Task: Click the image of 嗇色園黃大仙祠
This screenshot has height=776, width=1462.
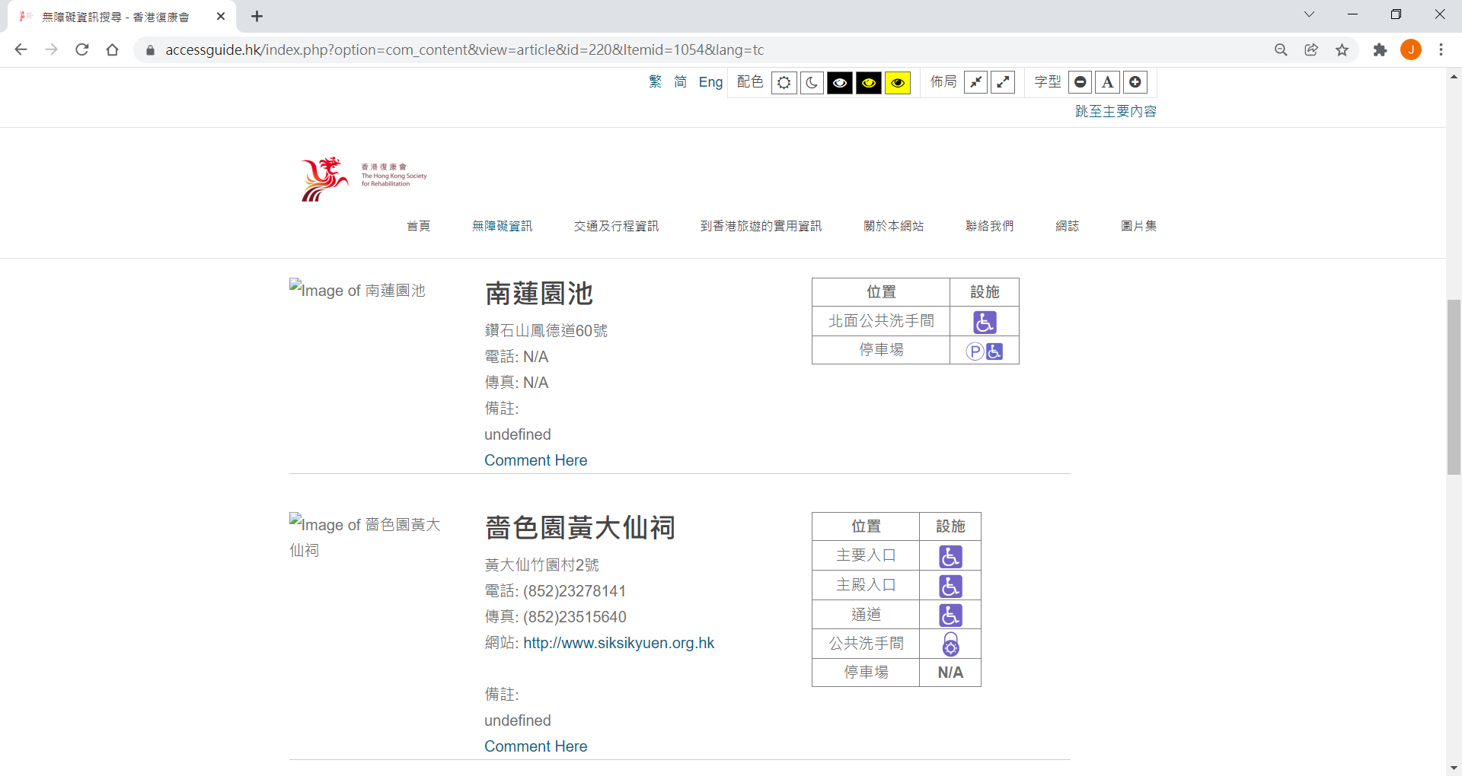Action: point(365,536)
